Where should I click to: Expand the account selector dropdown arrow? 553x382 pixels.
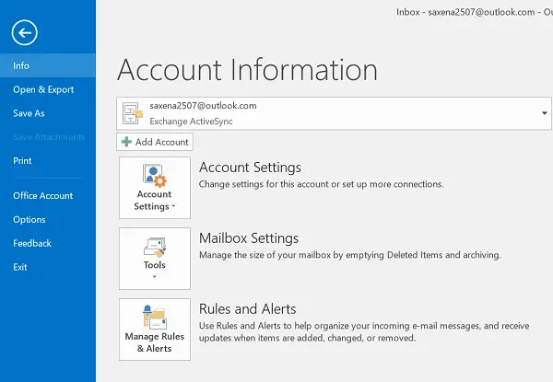(544, 113)
